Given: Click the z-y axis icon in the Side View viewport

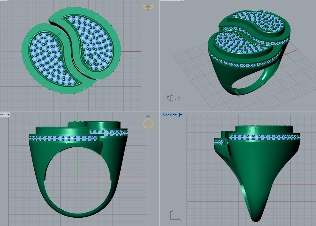Looking at the screenshot, I should (x=176, y=215).
